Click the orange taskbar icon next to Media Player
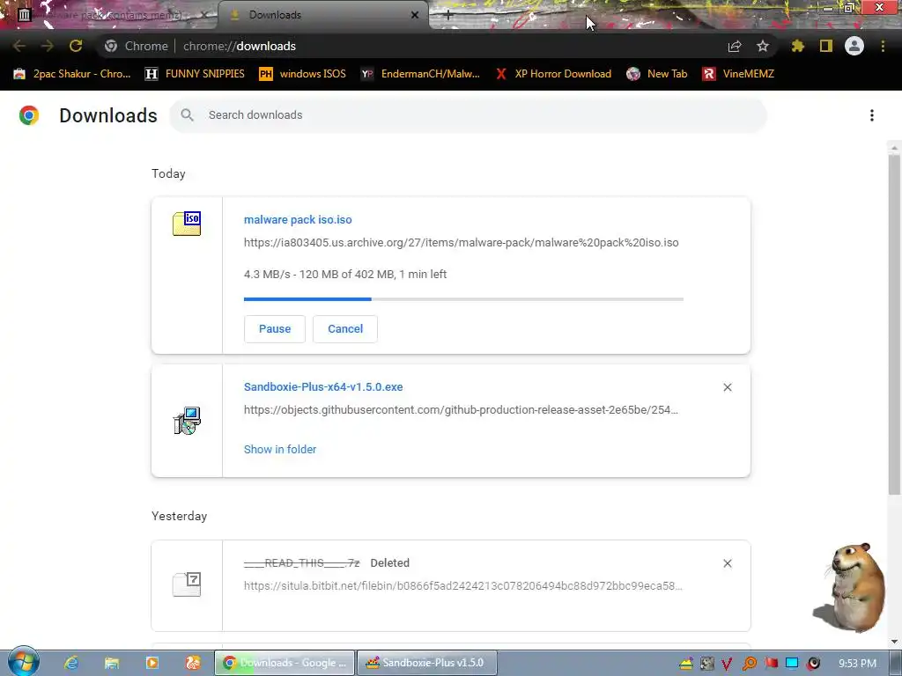 point(193,663)
